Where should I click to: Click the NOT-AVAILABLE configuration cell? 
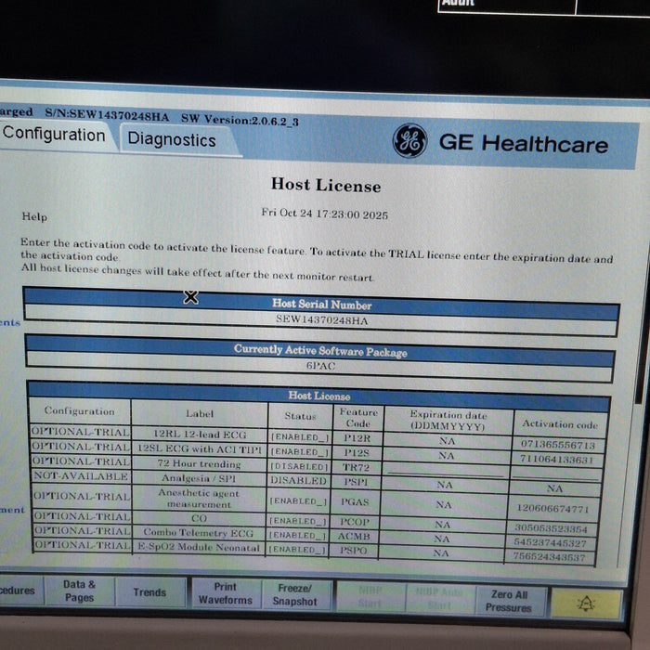tap(81, 475)
